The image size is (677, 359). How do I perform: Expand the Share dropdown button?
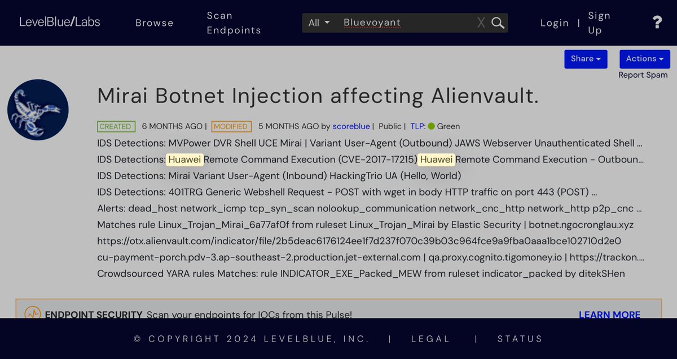586,59
